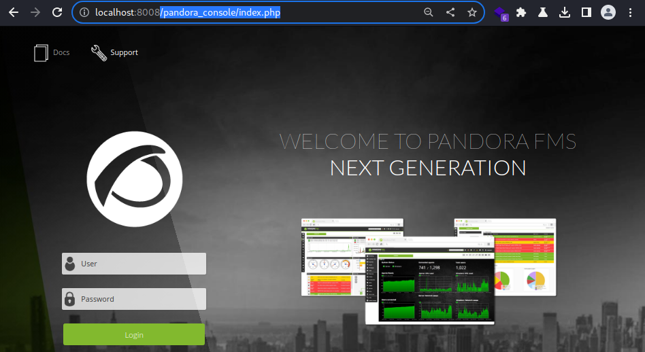
Task: Open the Chrome three-dot menu
Action: tap(630, 12)
